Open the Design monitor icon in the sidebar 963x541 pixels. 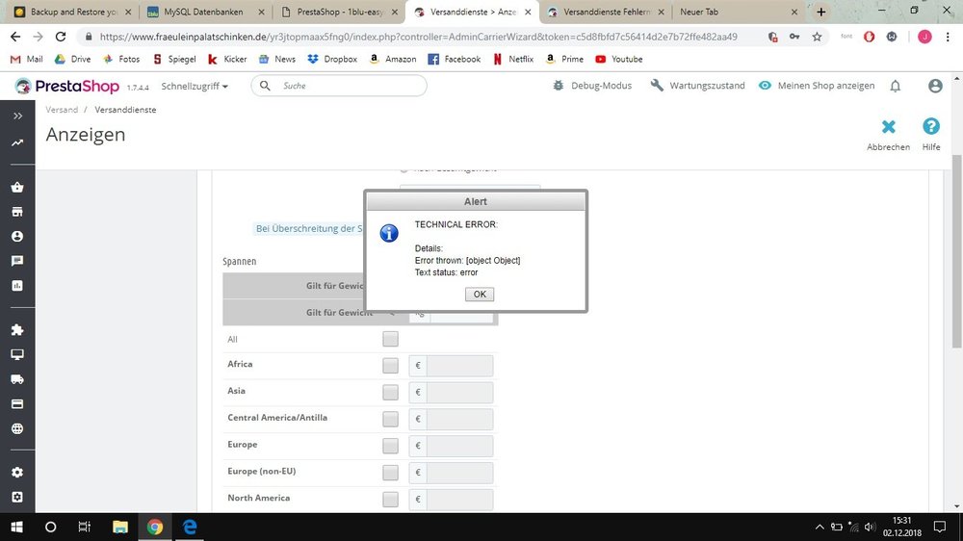(x=17, y=354)
